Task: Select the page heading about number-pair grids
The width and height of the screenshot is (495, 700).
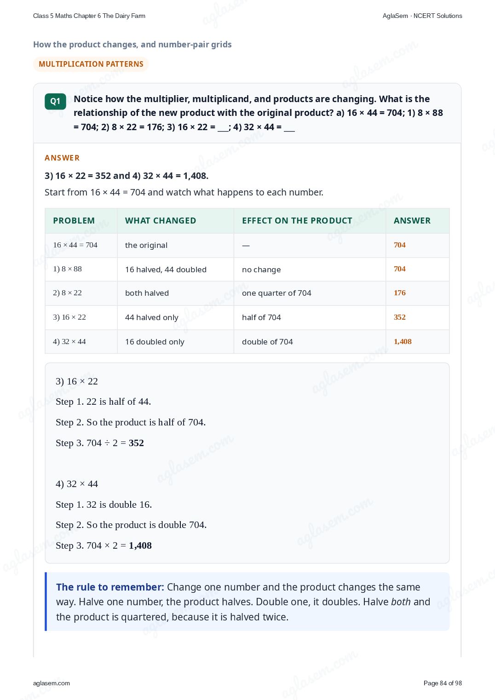Action: (132, 45)
